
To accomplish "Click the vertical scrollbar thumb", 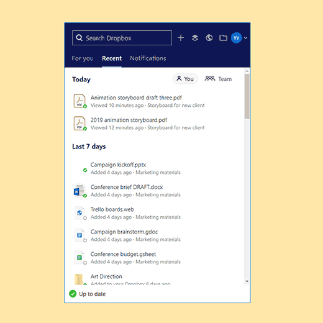I will point(247,96).
